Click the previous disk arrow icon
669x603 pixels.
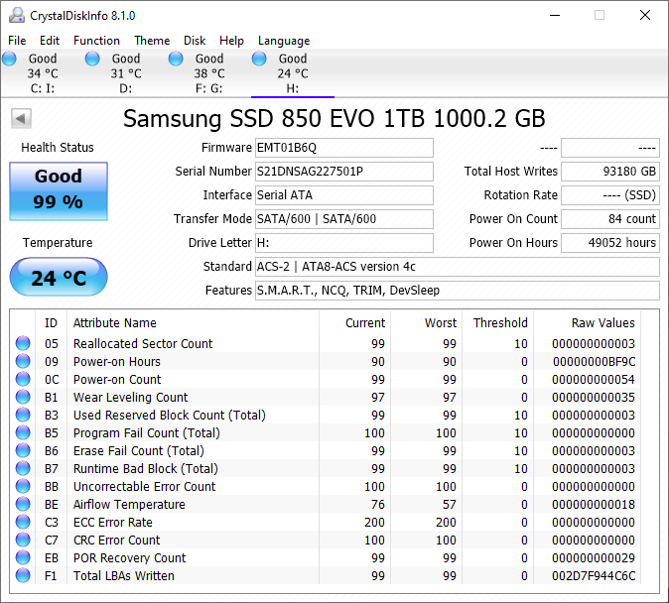21,119
